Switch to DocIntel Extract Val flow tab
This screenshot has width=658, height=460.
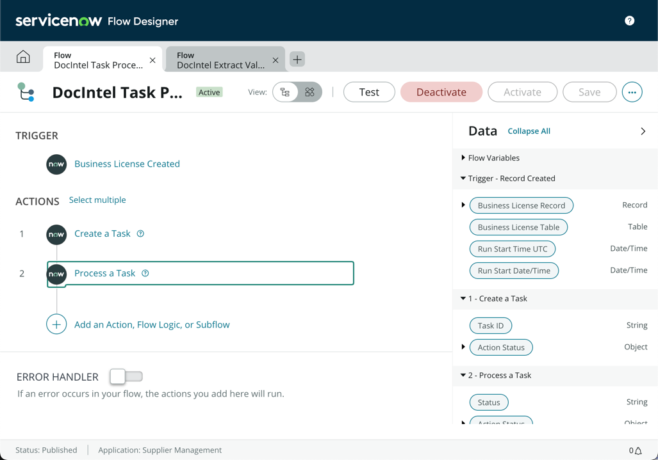[220, 60]
